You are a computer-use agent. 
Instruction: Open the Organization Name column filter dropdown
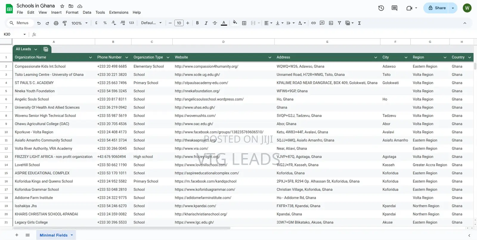tap(90, 57)
